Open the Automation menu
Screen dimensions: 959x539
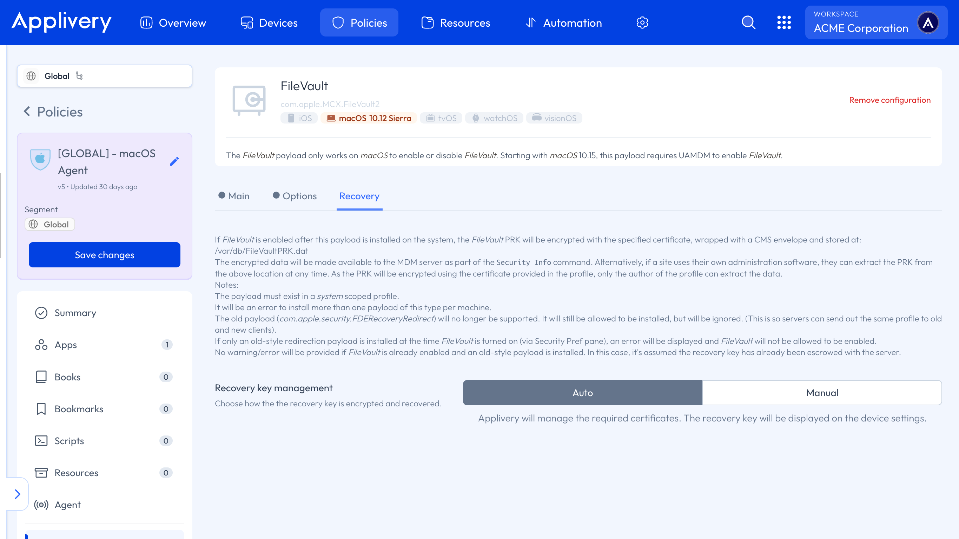click(x=563, y=23)
